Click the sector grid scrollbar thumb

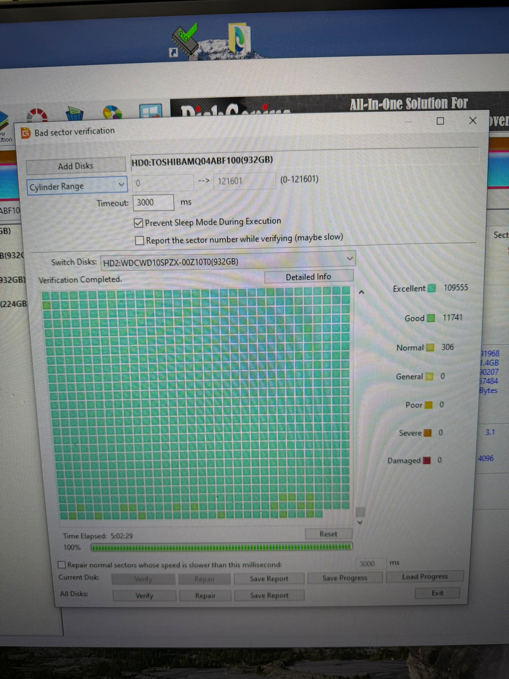point(360,511)
